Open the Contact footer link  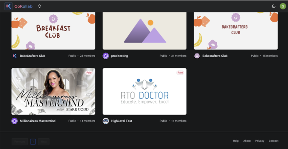274,141
